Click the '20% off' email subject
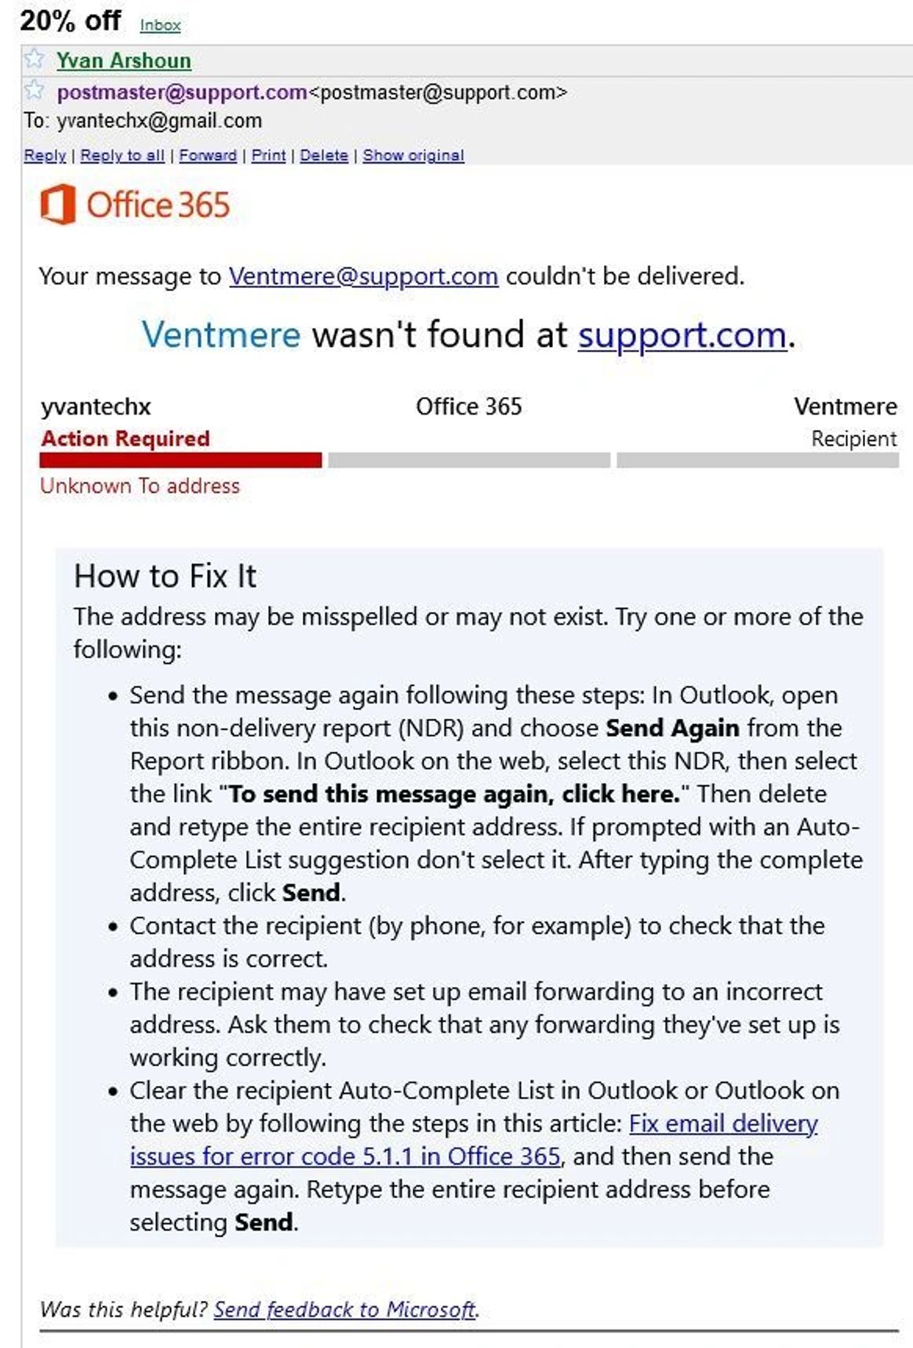Image resolution: width=913 pixels, height=1348 pixels. [70, 21]
